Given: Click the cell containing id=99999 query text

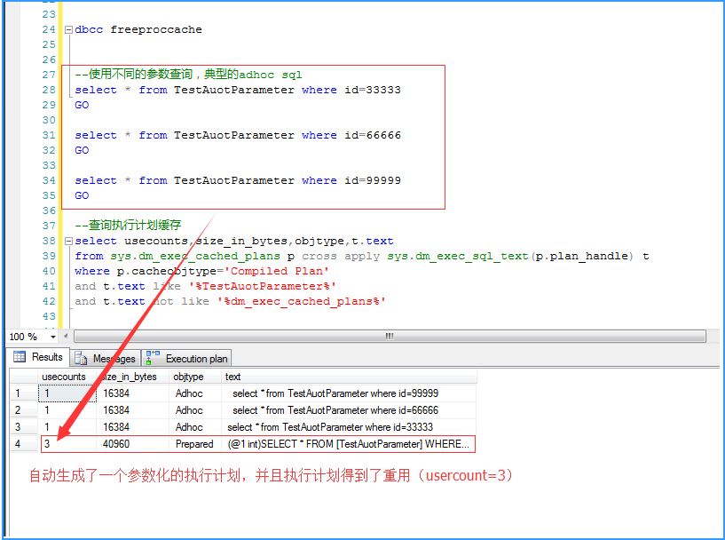Looking at the screenshot, I should pos(349,393).
